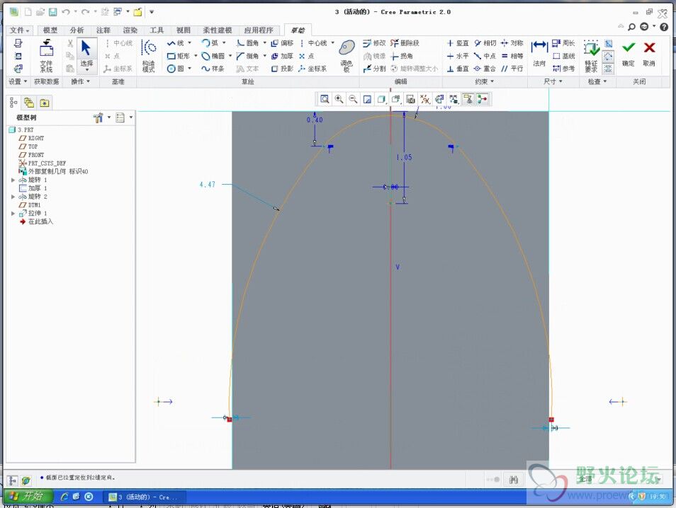Refit the view with the magnifier-frame icon

pos(325,100)
